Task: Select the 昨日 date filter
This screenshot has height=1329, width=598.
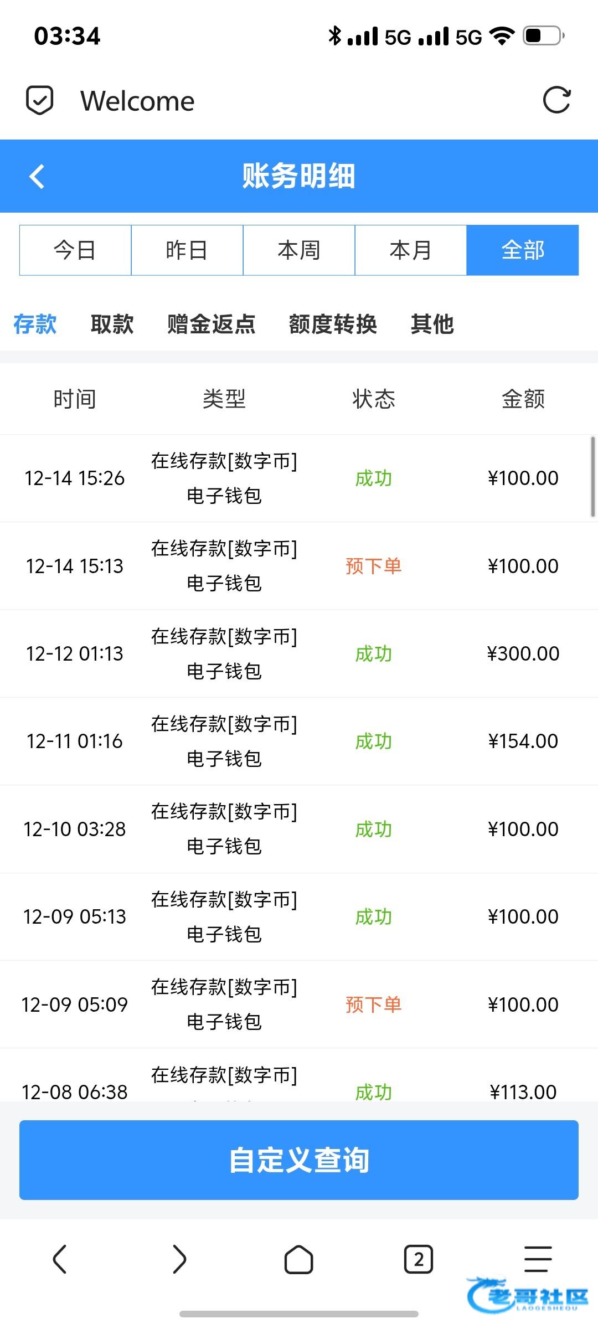Action: pyautogui.click(x=187, y=250)
